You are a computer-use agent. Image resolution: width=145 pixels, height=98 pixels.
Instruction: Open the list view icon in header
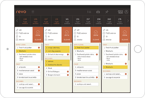[89, 12]
